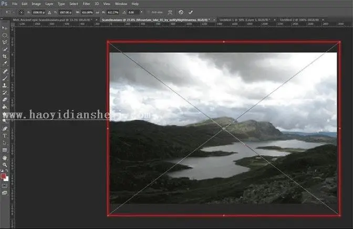Select the Move tool
This screenshot has width=353, height=229.
(x=5, y=28)
